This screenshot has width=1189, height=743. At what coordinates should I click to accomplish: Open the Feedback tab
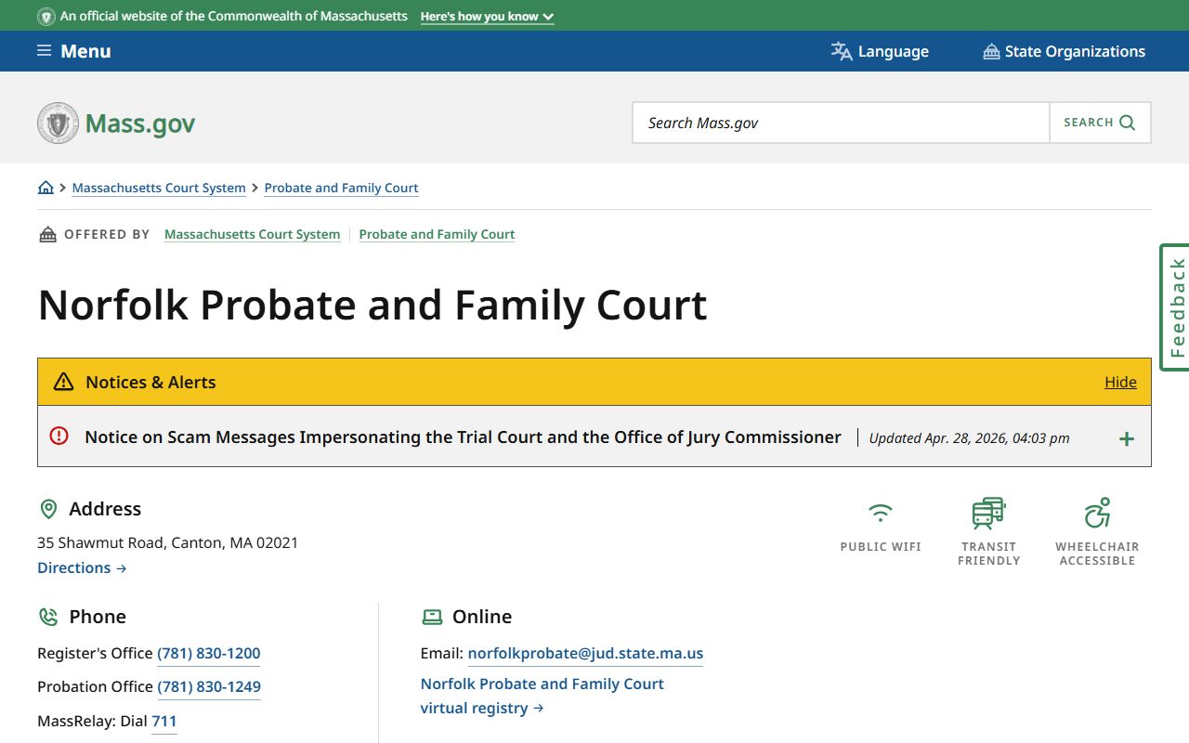1175,307
